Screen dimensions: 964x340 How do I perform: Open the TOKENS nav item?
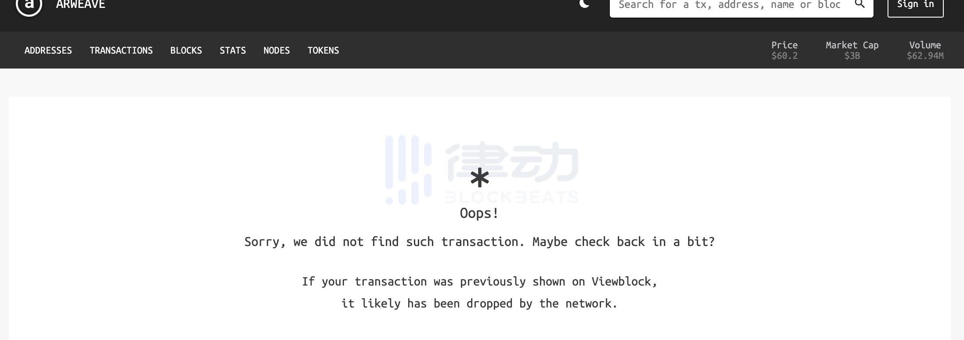(x=323, y=51)
